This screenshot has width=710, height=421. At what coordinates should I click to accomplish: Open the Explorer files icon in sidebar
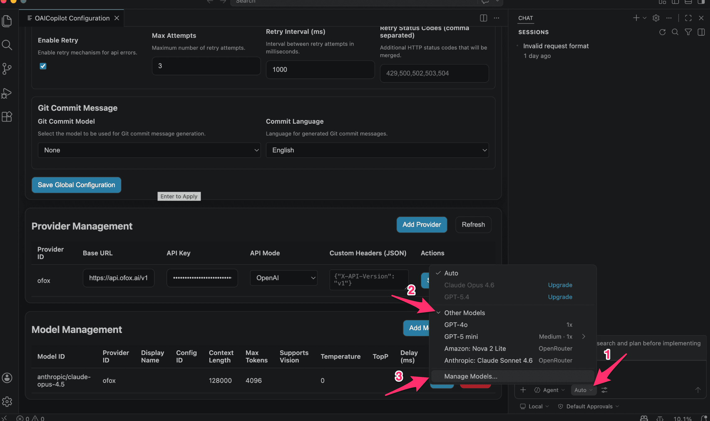[x=7, y=21]
